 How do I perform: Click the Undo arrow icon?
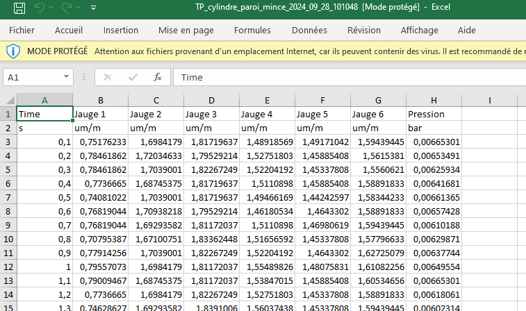(x=40, y=9)
